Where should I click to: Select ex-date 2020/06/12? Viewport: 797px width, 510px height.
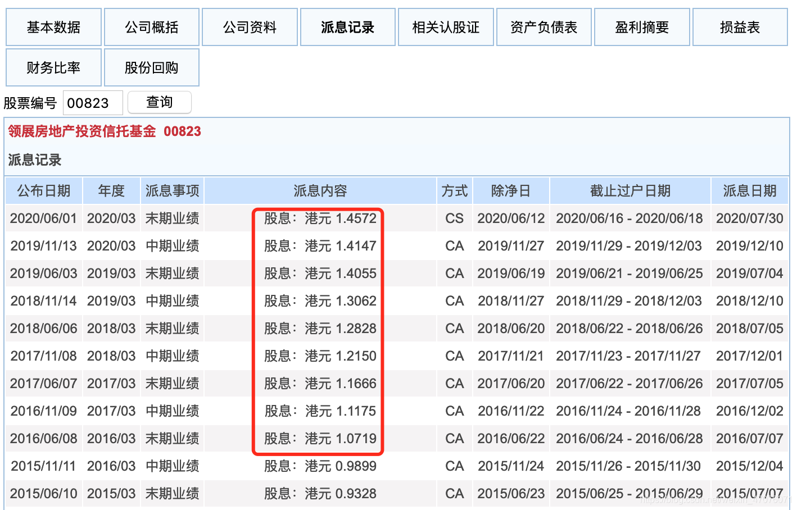coord(511,218)
